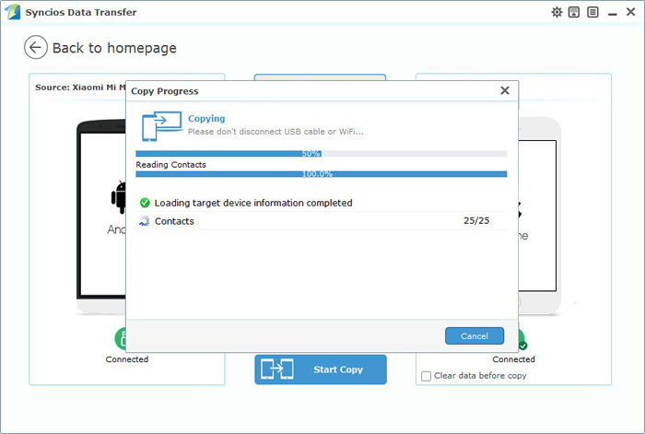Open the menu list icon in title bar
Image resolution: width=645 pixels, height=434 pixels.
592,12
